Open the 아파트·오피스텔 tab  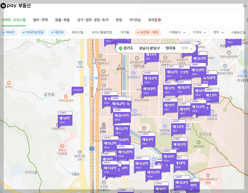14,20
